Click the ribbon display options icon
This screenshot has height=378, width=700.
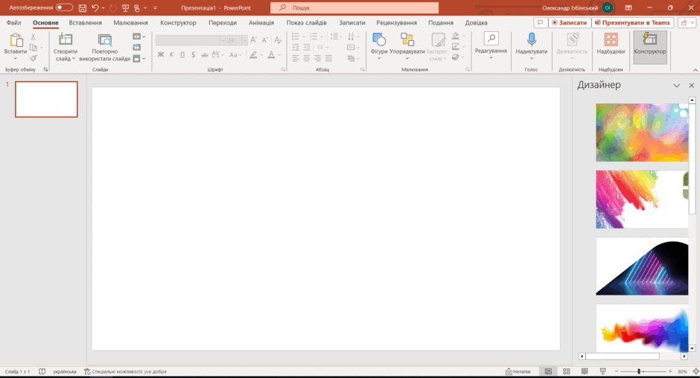coord(628,7)
